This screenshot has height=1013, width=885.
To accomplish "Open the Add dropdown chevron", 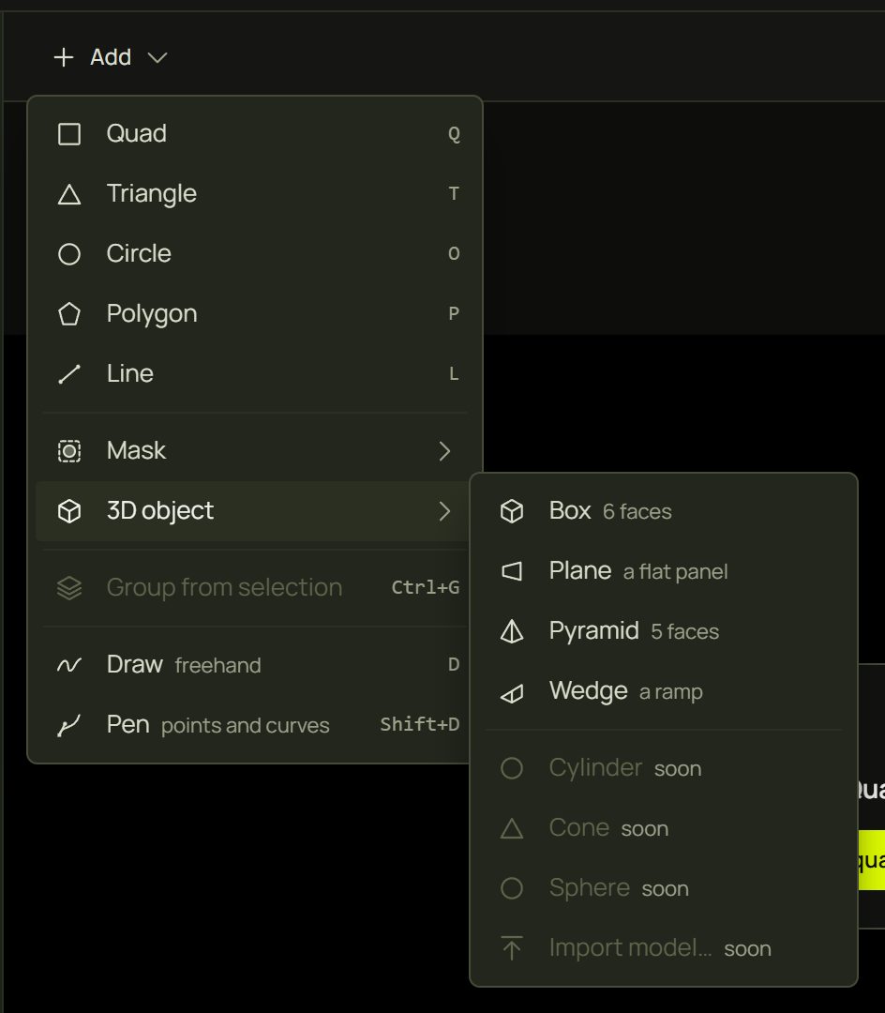I will 157,58.
